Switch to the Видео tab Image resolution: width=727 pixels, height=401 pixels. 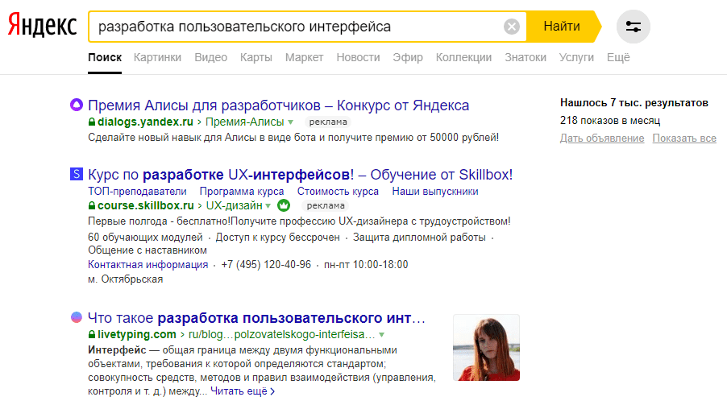(x=210, y=57)
